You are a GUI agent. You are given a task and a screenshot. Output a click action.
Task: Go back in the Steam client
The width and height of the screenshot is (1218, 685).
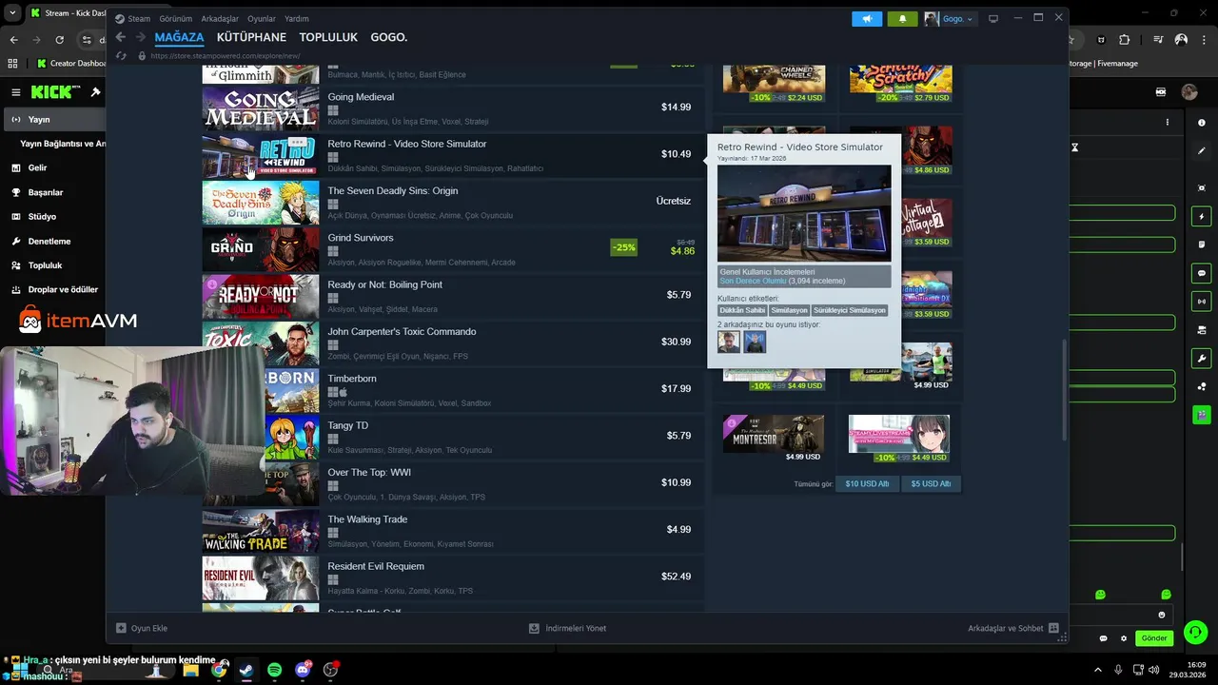[120, 37]
